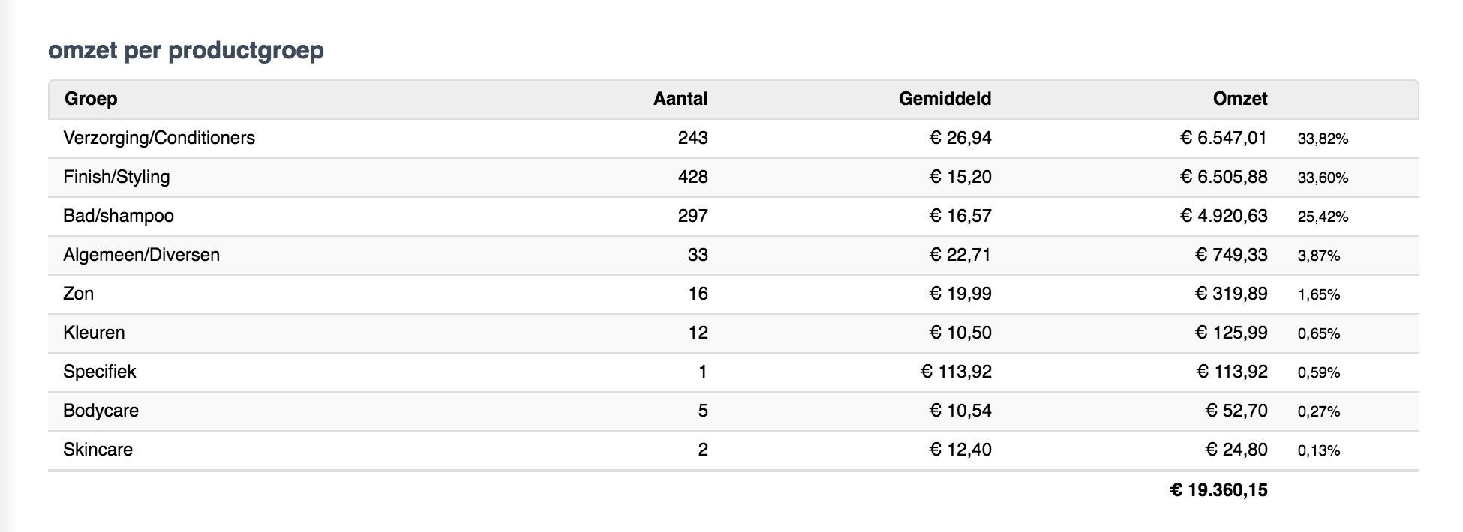Select the Kleuren group name
This screenshot has width=1463, height=532.
pyautogui.click(x=94, y=333)
